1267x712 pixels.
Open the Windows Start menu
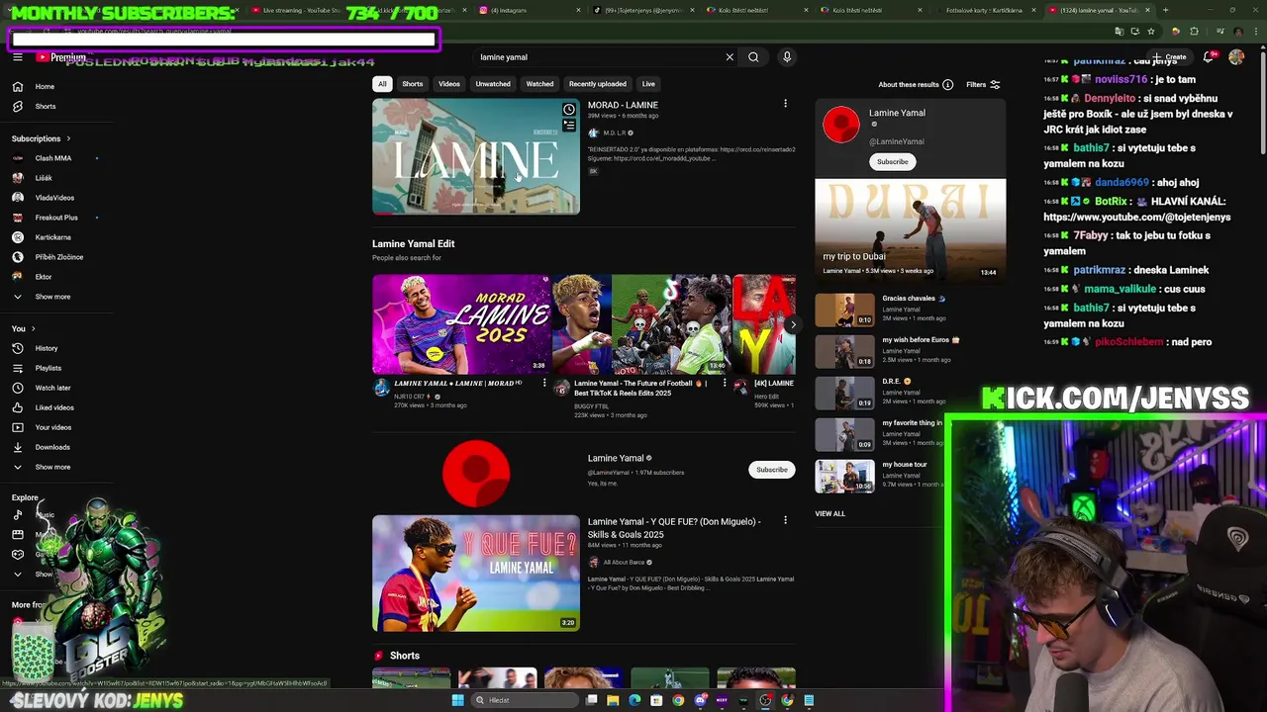[457, 700]
